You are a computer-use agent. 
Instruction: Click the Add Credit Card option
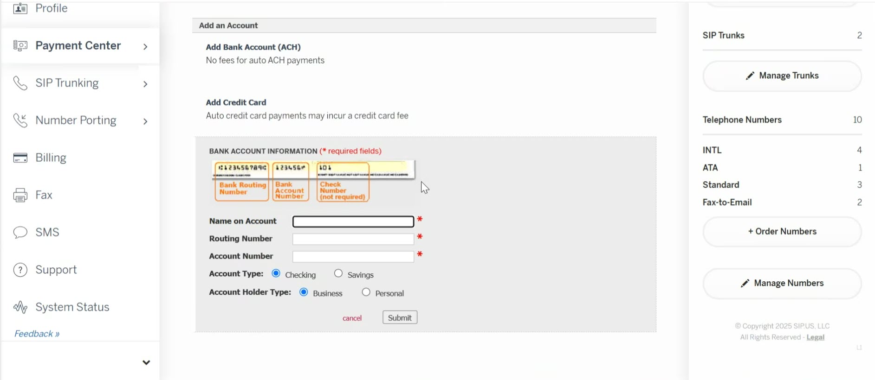pyautogui.click(x=236, y=102)
